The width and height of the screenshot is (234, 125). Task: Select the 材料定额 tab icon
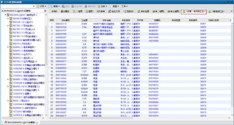click(x=139, y=11)
